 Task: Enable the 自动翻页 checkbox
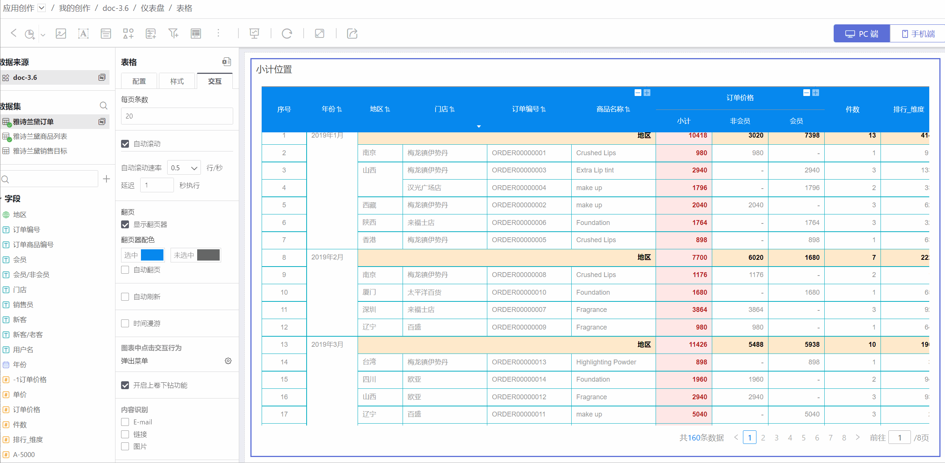[125, 270]
